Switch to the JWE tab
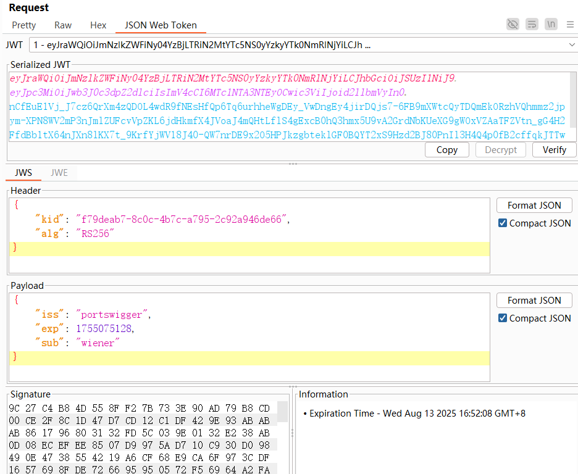Viewport: 578px width, 474px height. [59, 173]
